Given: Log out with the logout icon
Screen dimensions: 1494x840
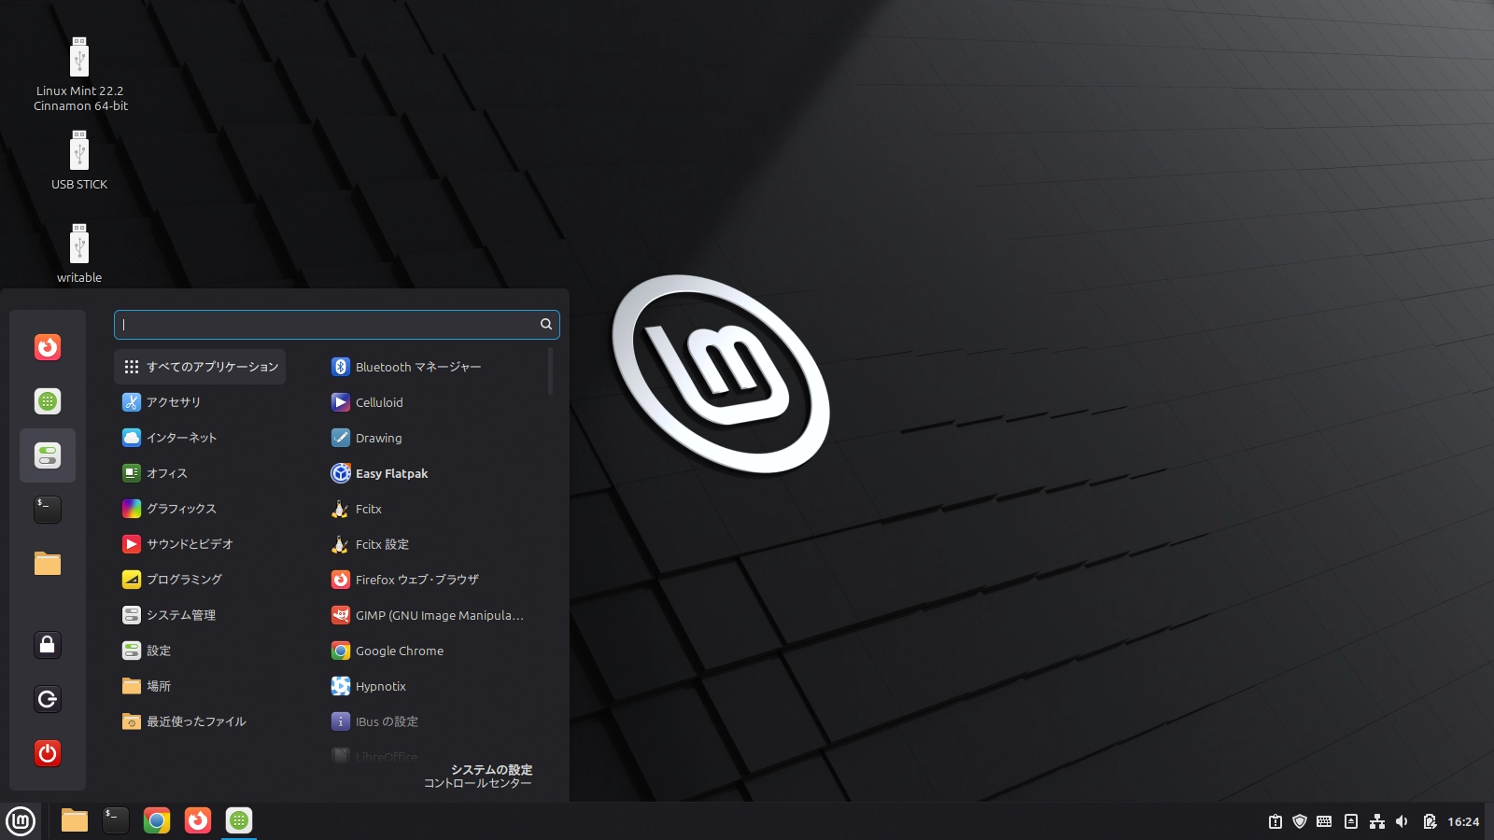Looking at the screenshot, I should coord(48,699).
